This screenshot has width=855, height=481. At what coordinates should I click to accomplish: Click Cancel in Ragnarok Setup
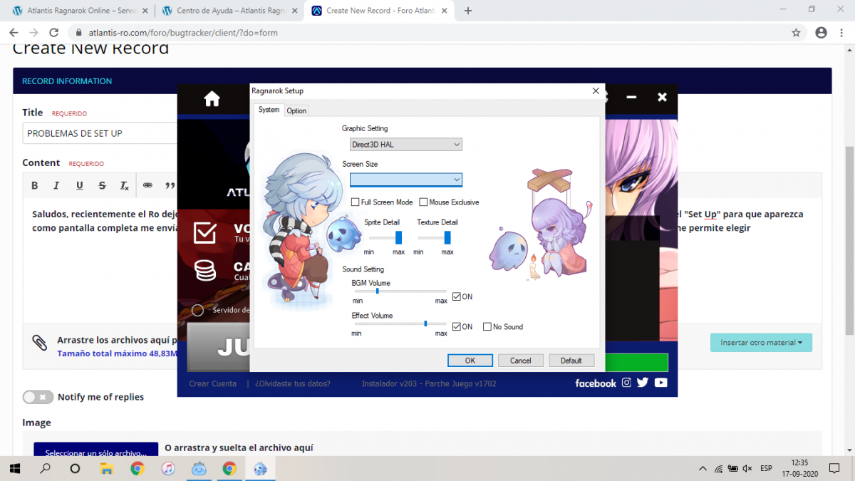coord(521,361)
